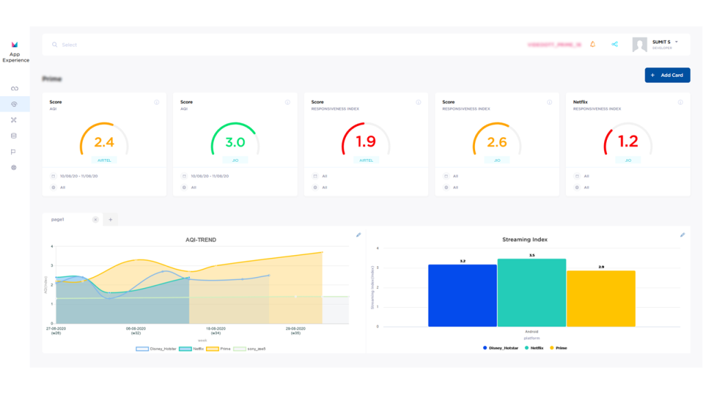Click the share icon in the top bar
This screenshot has height=395, width=703.
(x=615, y=44)
